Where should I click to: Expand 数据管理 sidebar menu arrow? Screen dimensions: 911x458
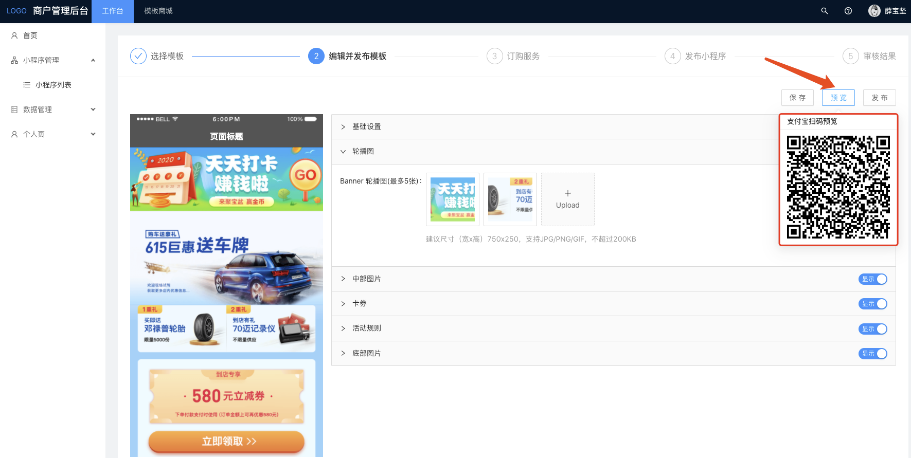93,109
